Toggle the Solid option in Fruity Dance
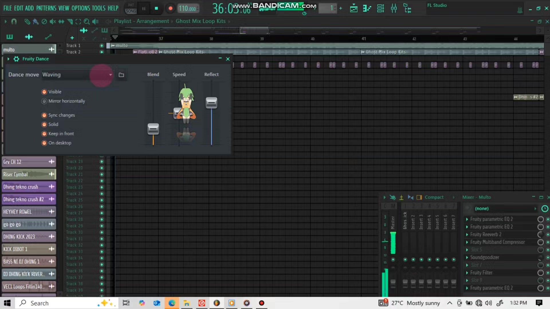 44,124
